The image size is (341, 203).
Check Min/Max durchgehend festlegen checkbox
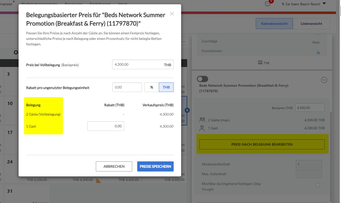(x=318, y=185)
